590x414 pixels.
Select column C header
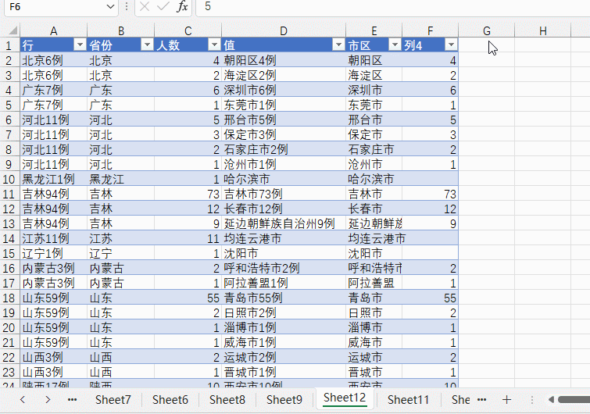click(x=188, y=30)
